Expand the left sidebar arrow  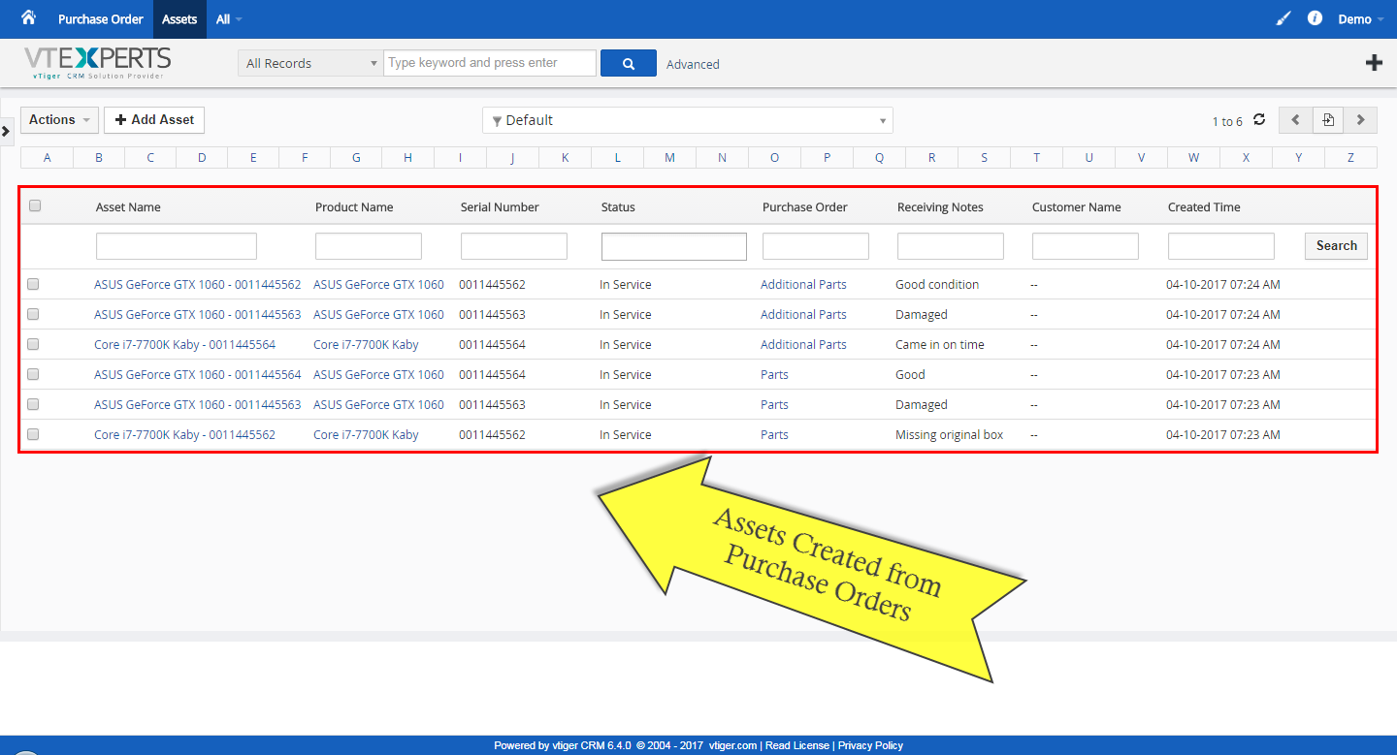pyautogui.click(x=6, y=130)
